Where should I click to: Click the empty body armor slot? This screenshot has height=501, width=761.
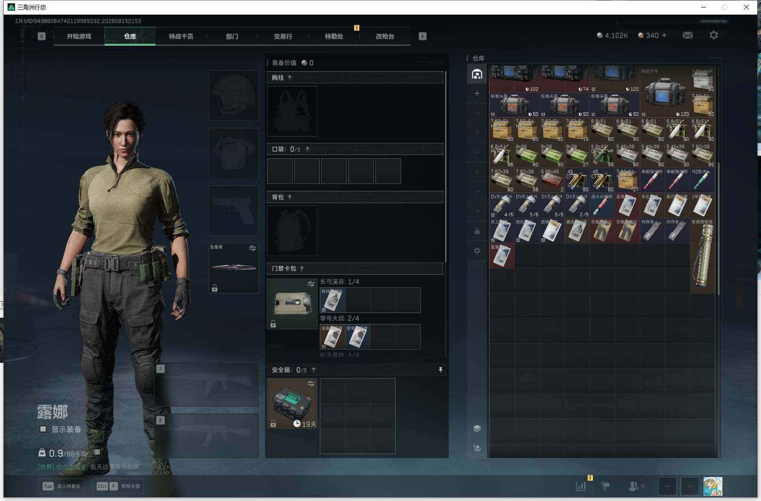coord(234,153)
